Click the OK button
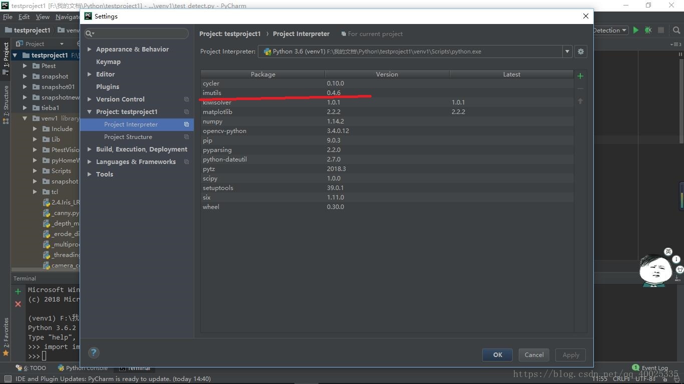The image size is (684, 384). pyautogui.click(x=497, y=354)
